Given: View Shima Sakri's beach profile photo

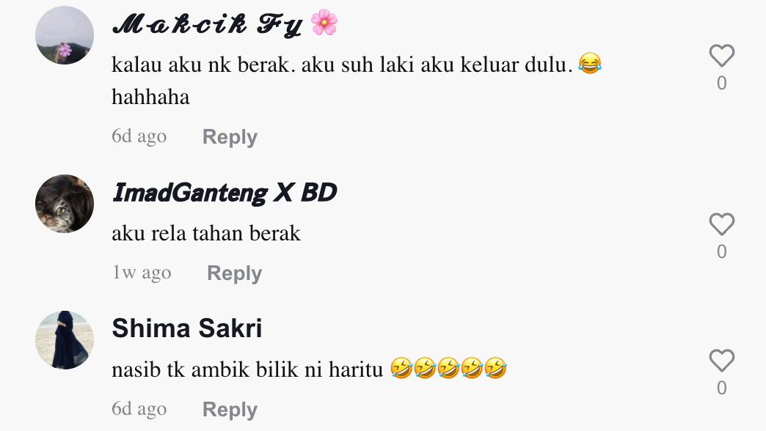Looking at the screenshot, I should tap(65, 339).
